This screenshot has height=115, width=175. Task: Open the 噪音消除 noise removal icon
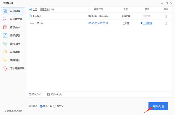pos(5,60)
